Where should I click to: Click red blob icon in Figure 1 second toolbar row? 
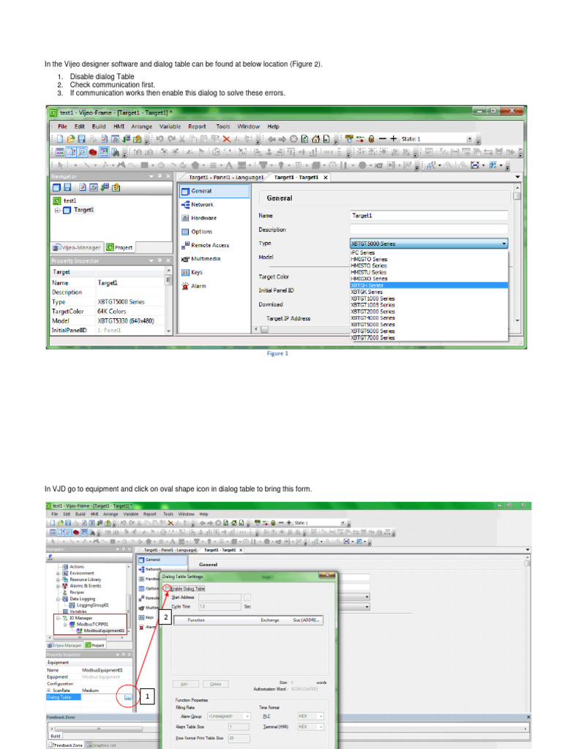point(93,152)
